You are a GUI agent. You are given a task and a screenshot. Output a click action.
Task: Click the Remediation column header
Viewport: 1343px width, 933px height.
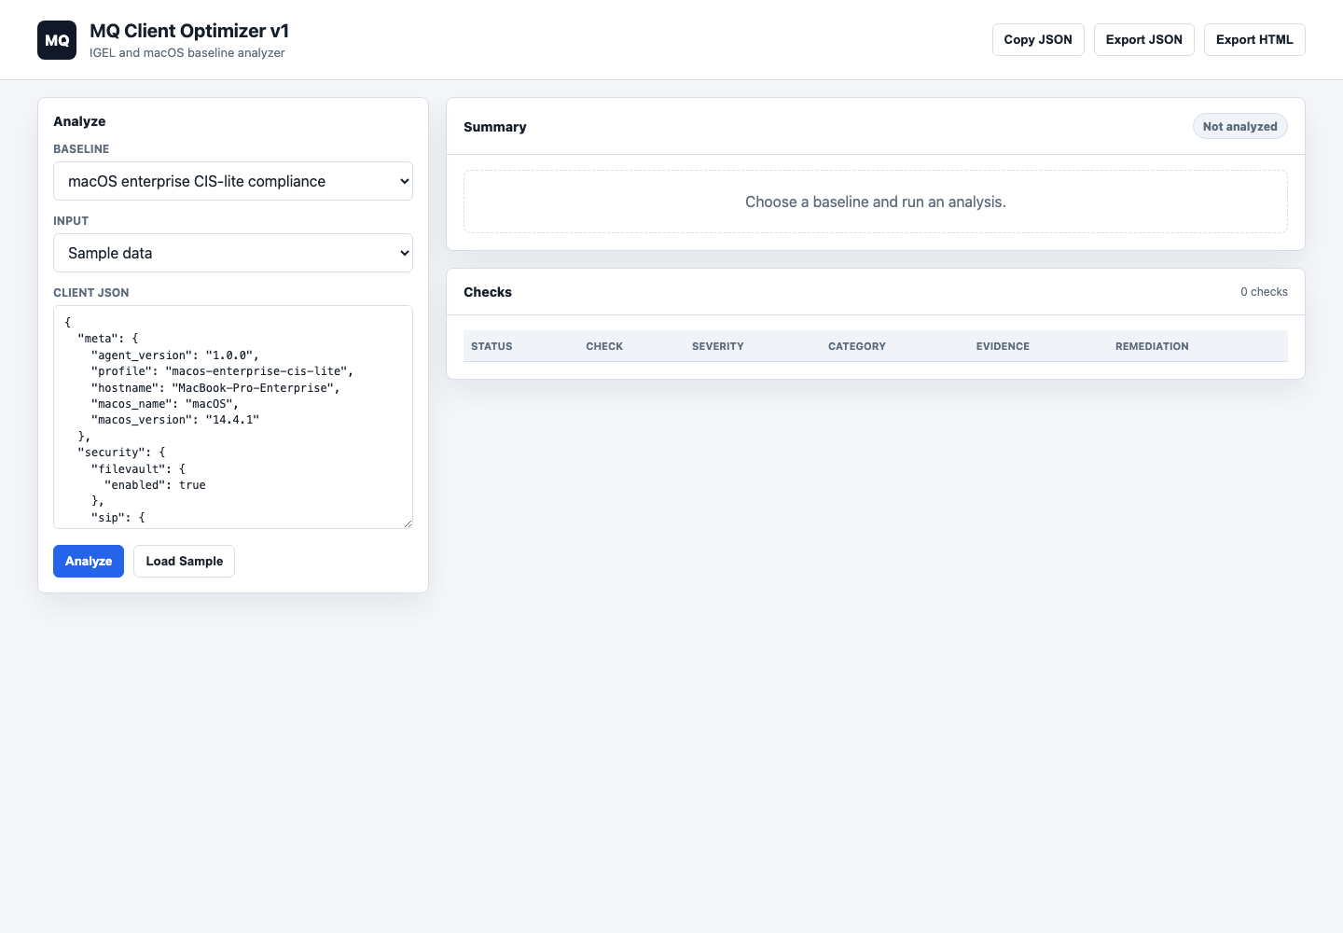(x=1152, y=346)
